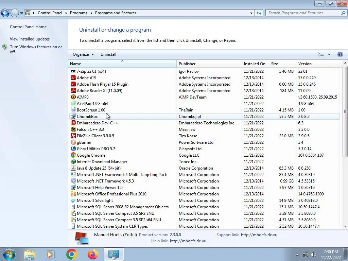Click the Microsoft Silverlight icon

click(x=73, y=201)
